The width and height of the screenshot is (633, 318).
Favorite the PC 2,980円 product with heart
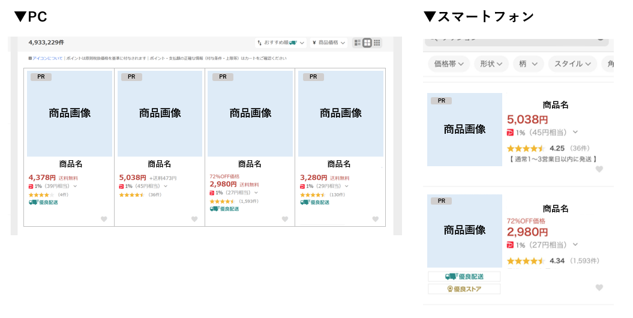pos(284,219)
